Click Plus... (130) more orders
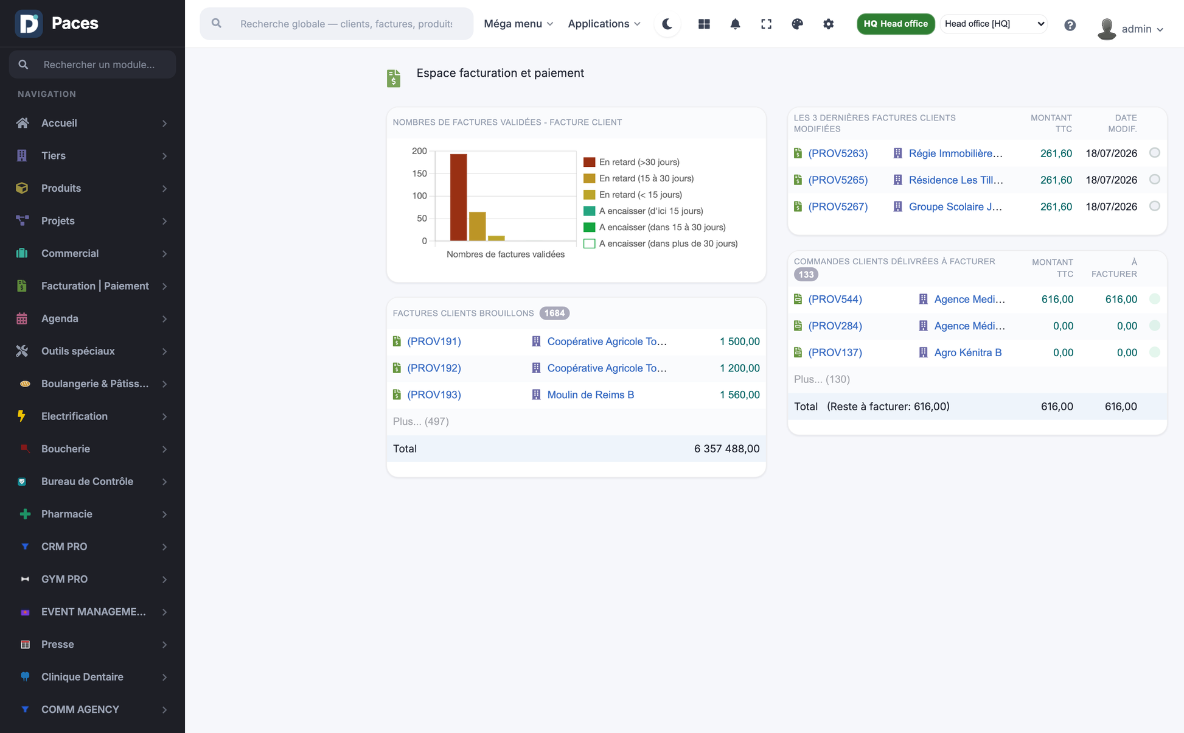Viewport: 1184px width, 733px height. [x=821, y=379]
